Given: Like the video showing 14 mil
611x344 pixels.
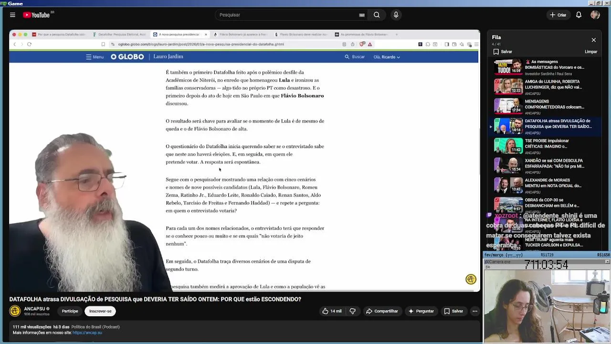Looking at the screenshot, I should click(332, 311).
